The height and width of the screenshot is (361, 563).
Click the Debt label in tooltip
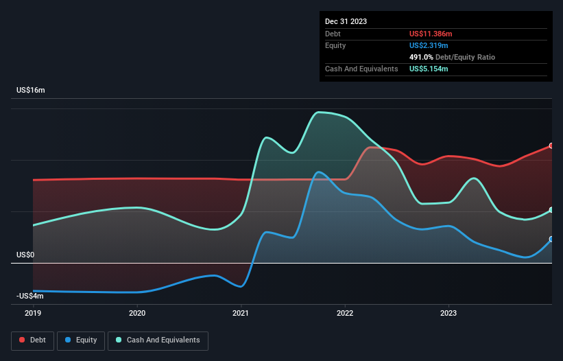333,34
